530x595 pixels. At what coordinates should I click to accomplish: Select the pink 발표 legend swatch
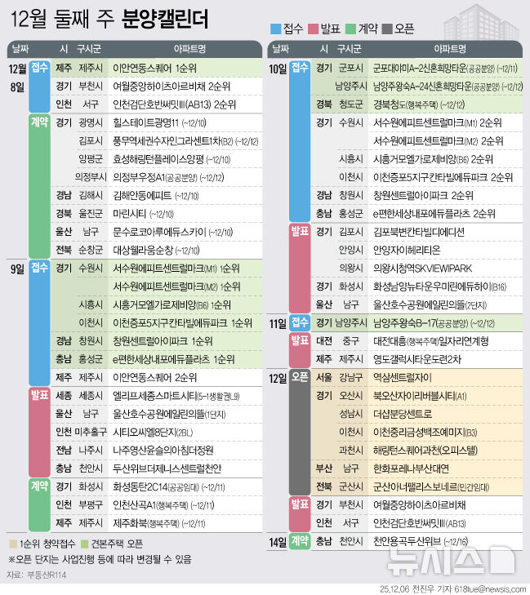[x=312, y=29]
